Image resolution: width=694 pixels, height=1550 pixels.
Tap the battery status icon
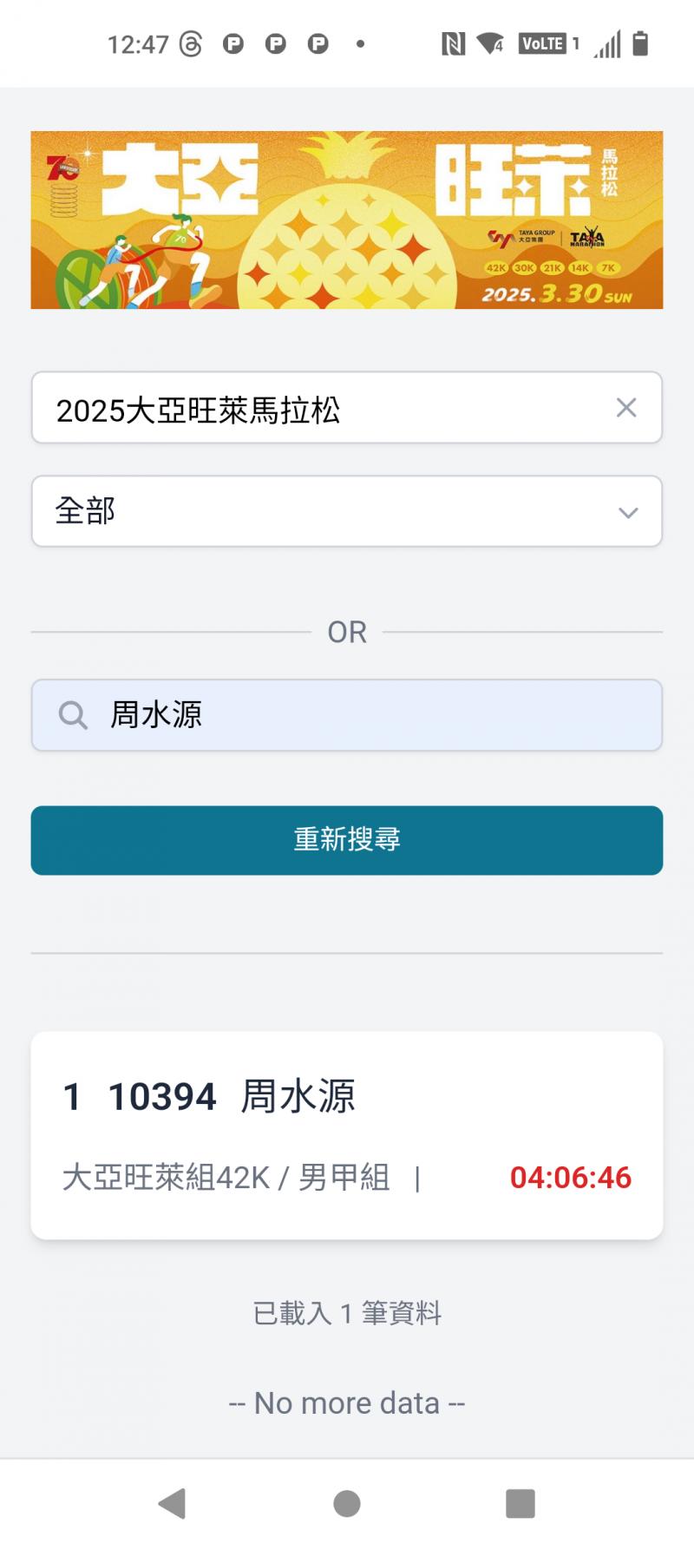[640, 43]
